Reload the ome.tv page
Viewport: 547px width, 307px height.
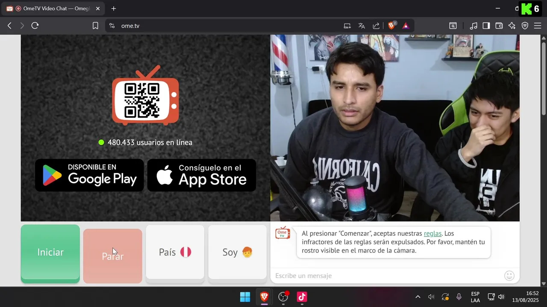pos(35,26)
